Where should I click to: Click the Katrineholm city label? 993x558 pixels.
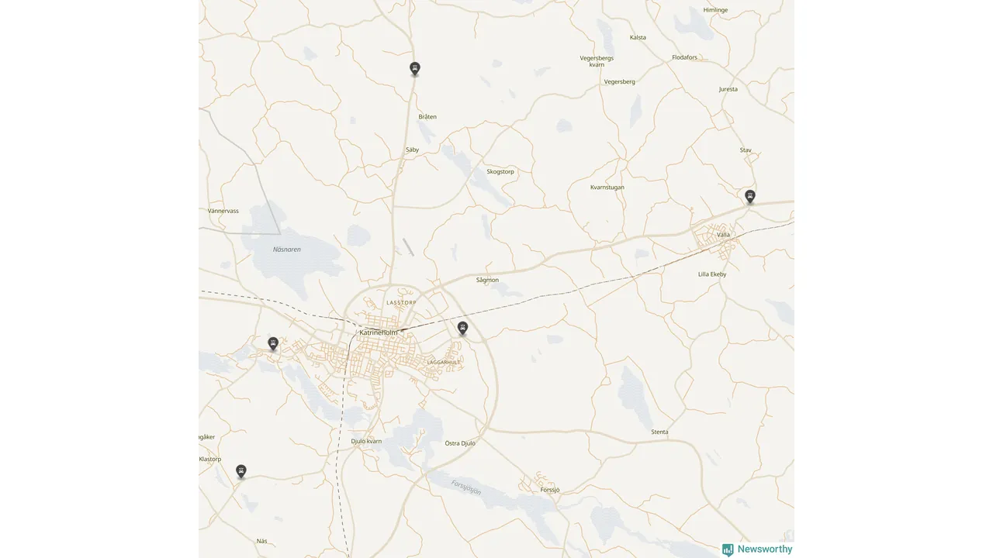click(x=378, y=332)
